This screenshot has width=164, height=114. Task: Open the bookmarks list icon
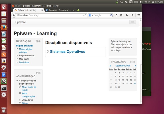click(x=121, y=15)
